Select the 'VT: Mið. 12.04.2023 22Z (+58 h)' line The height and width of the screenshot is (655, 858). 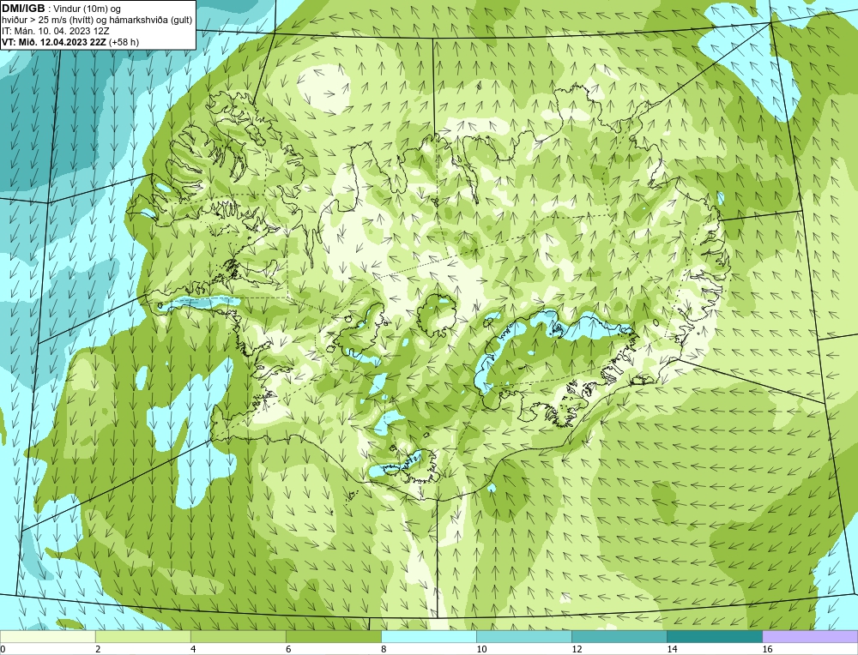[70, 41]
